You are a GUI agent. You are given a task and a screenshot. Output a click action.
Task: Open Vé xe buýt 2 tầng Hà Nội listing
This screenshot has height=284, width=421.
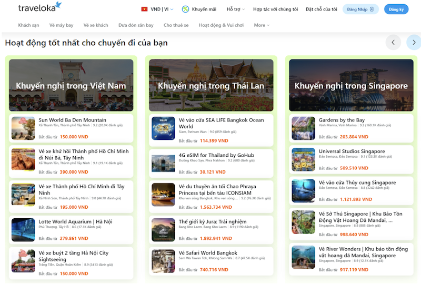coord(73,256)
